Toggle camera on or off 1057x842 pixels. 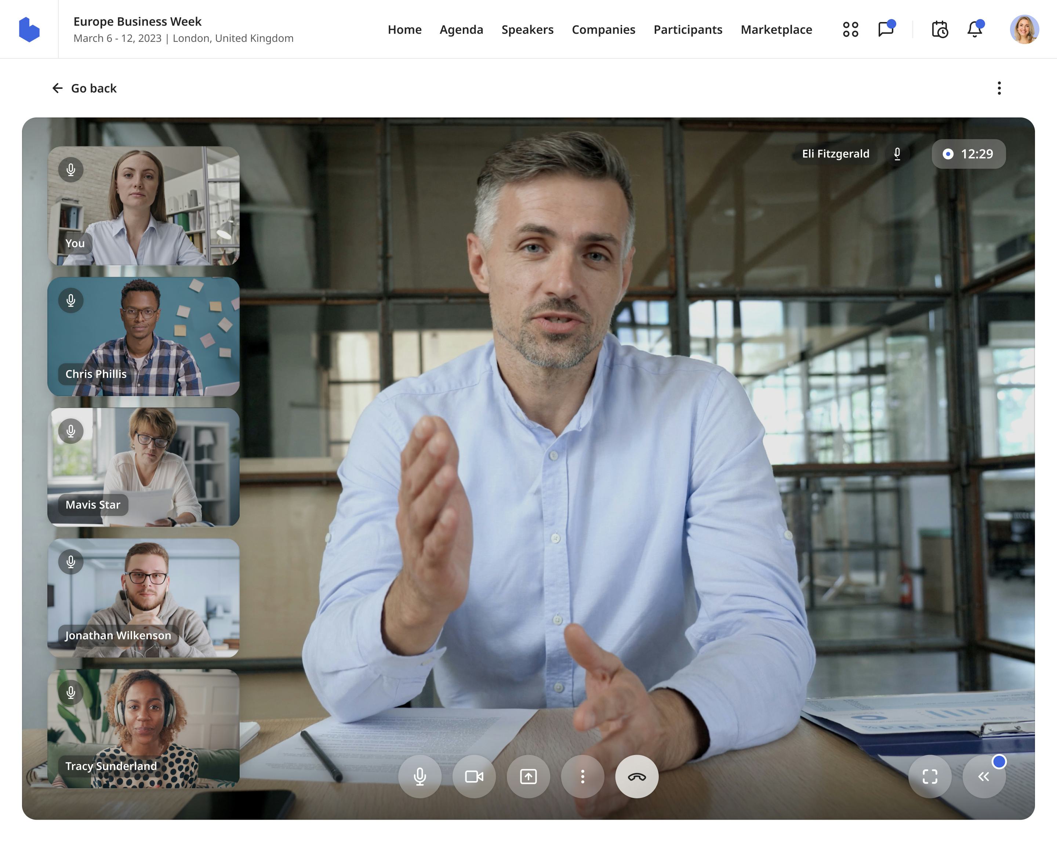tap(474, 776)
